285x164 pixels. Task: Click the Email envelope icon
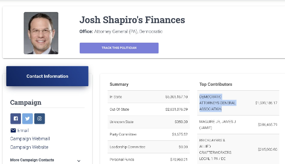pos(13,130)
